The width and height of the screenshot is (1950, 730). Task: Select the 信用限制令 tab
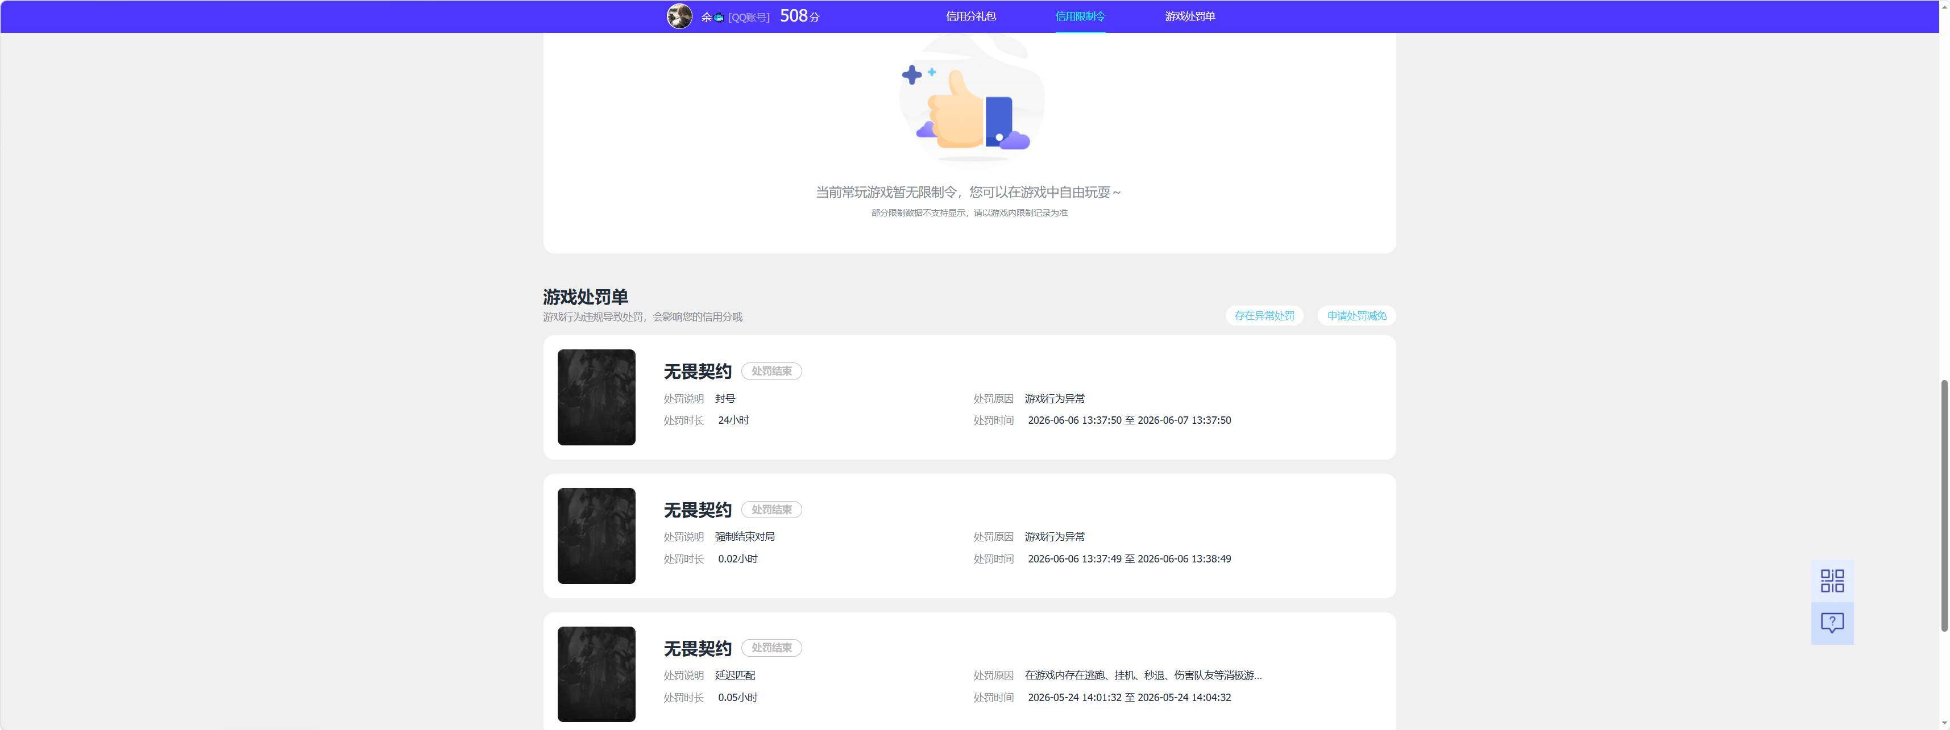[1080, 16]
